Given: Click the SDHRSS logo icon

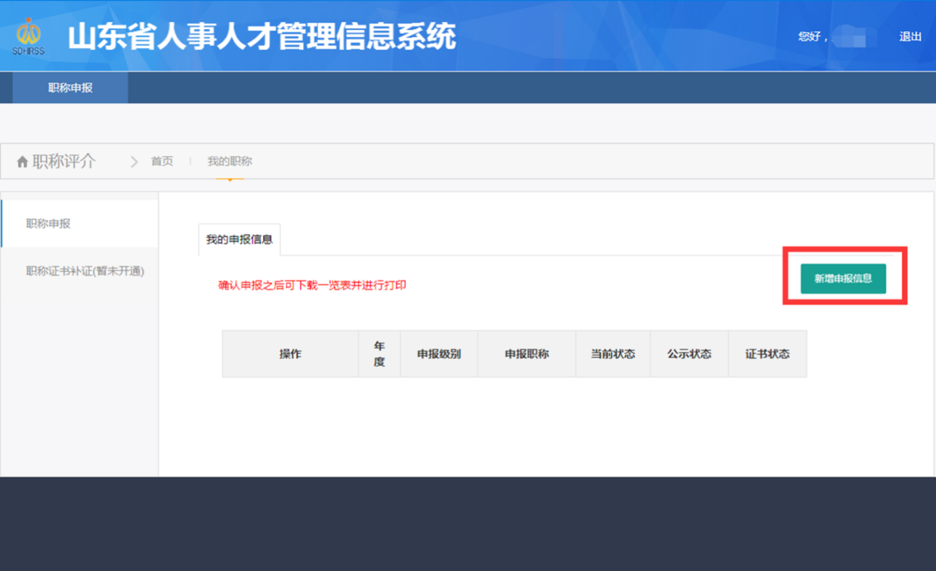Looking at the screenshot, I should pyautogui.click(x=28, y=37).
